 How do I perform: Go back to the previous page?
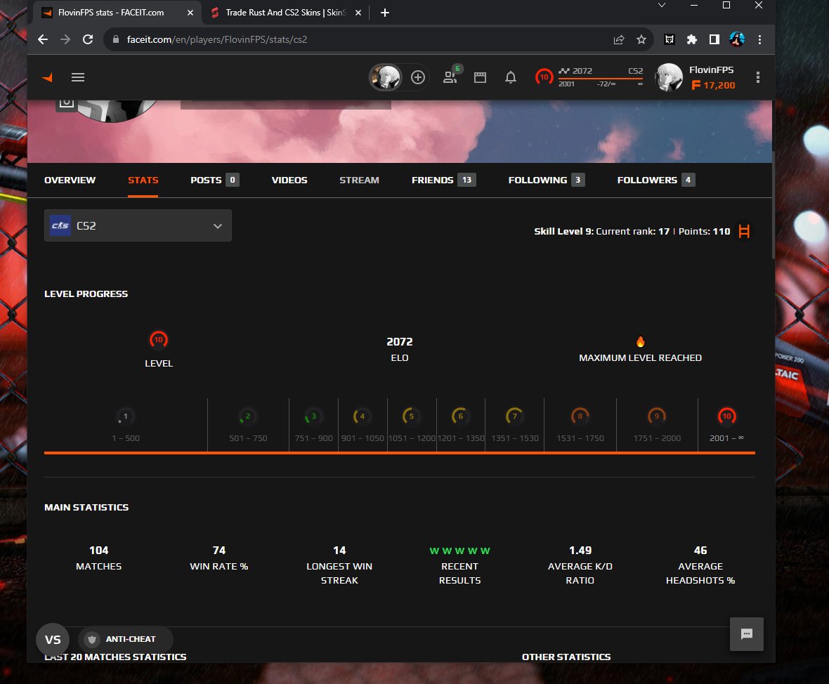click(x=43, y=39)
